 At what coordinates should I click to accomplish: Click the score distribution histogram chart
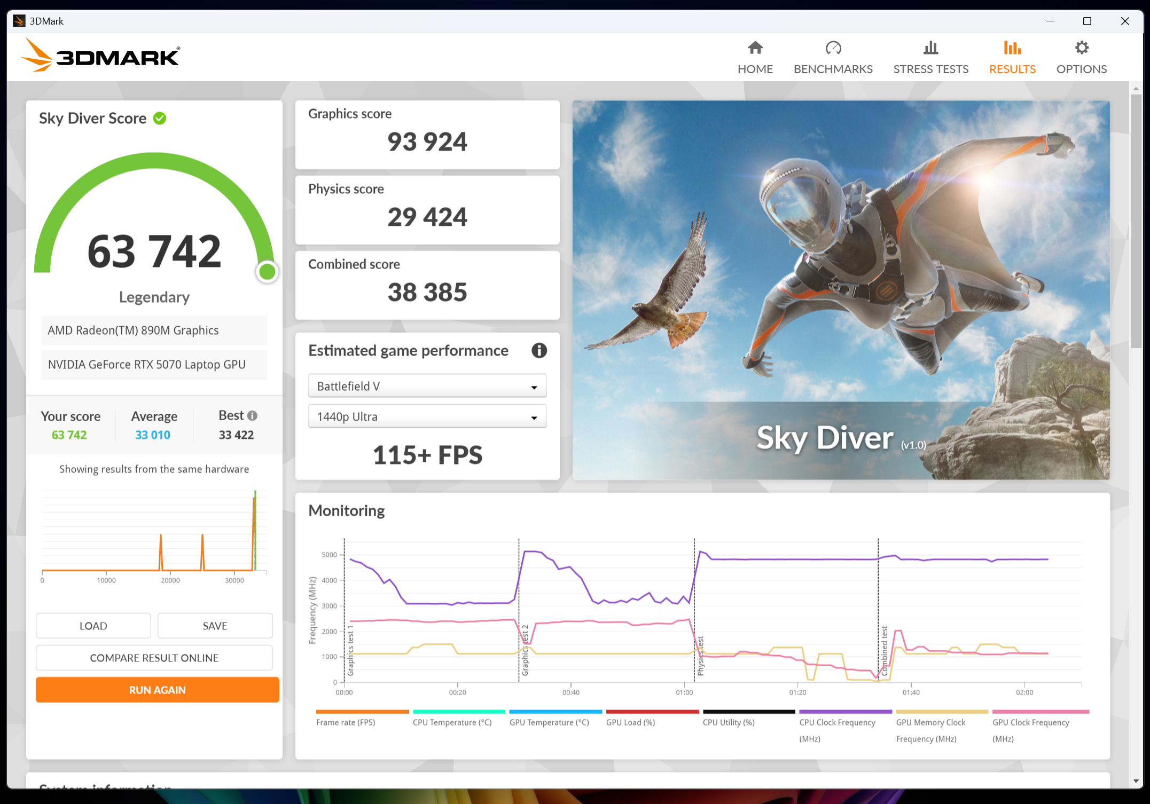(x=154, y=535)
